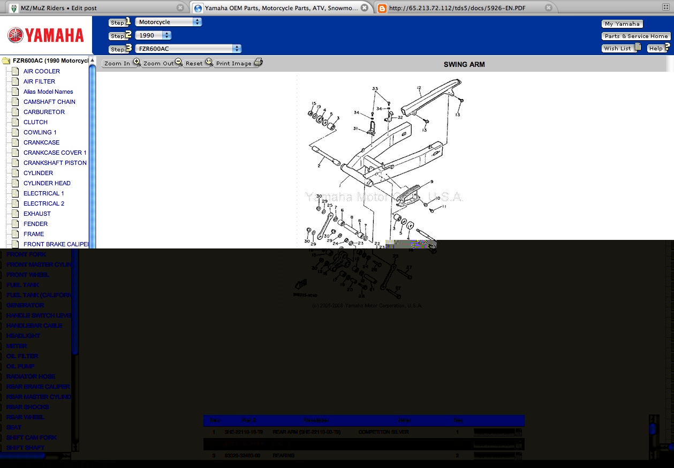
Task: Click the Reset view icon
Action: pos(209,62)
